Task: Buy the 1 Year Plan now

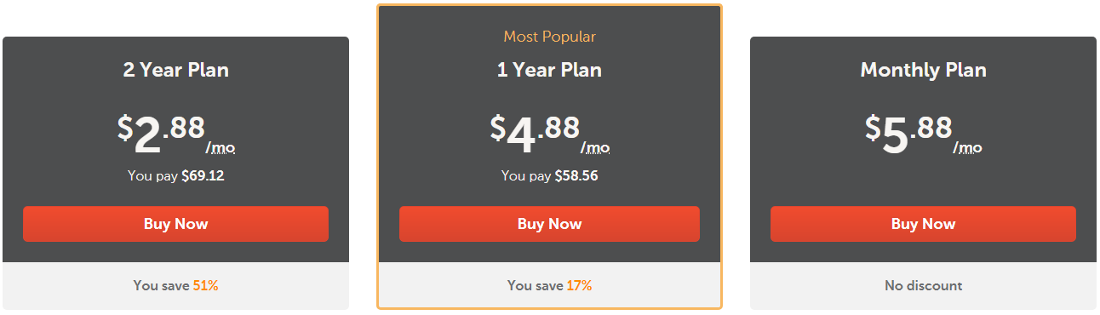Action: 549,224
